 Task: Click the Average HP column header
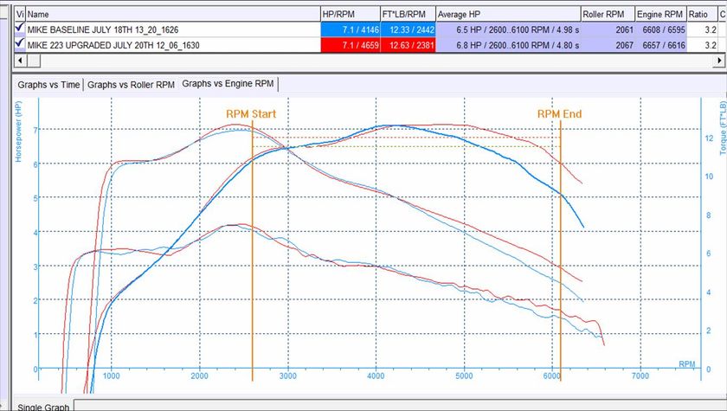tap(508, 15)
